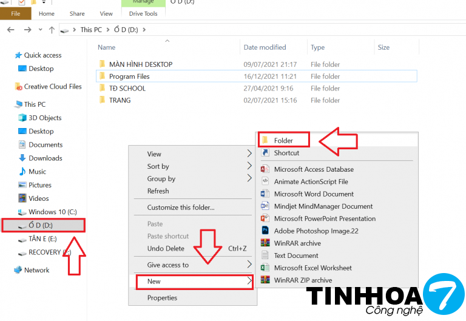The width and height of the screenshot is (466, 321).
Task: Select Properties in the context menu
Action: click(x=162, y=298)
